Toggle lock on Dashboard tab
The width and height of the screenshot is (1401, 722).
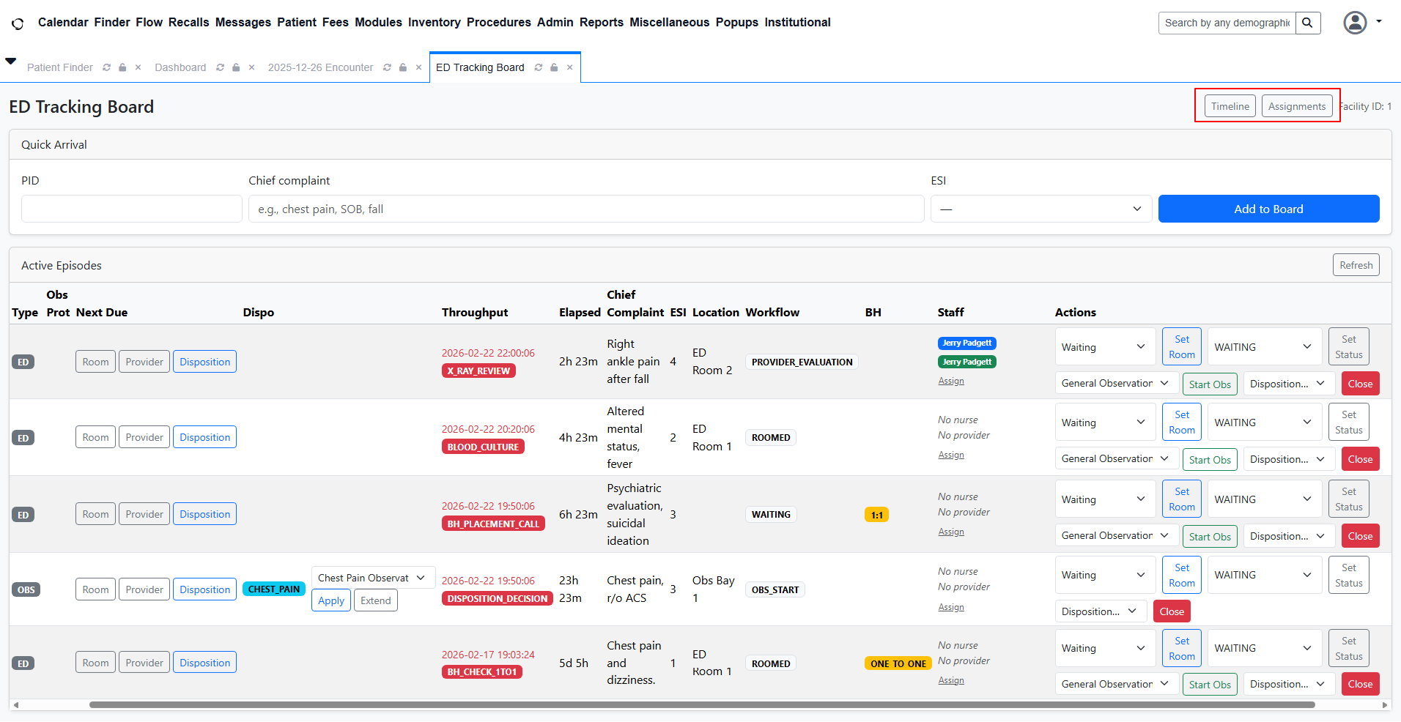coord(236,67)
